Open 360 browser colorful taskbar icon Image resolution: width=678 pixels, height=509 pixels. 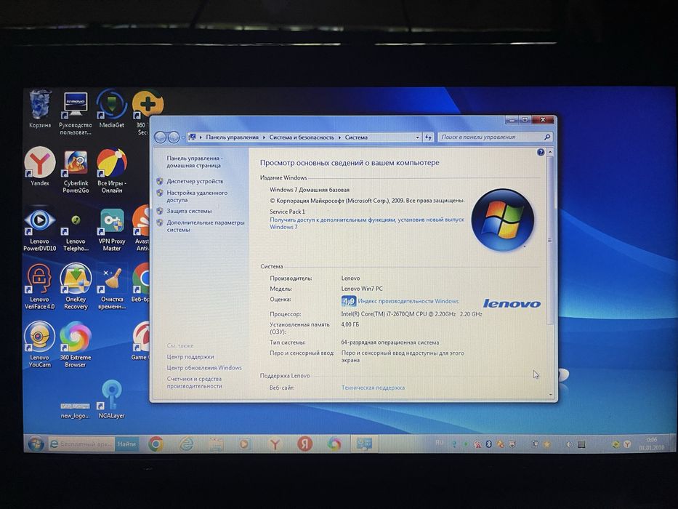(x=334, y=444)
